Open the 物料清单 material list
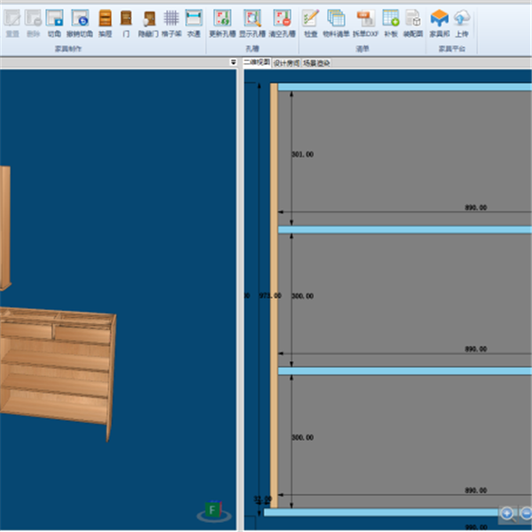Viewport: 532px width, 532px height. point(336,21)
